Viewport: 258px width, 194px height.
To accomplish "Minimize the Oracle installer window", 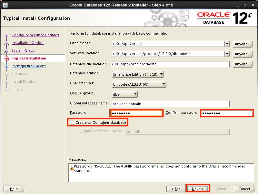I will click(x=237, y=5).
